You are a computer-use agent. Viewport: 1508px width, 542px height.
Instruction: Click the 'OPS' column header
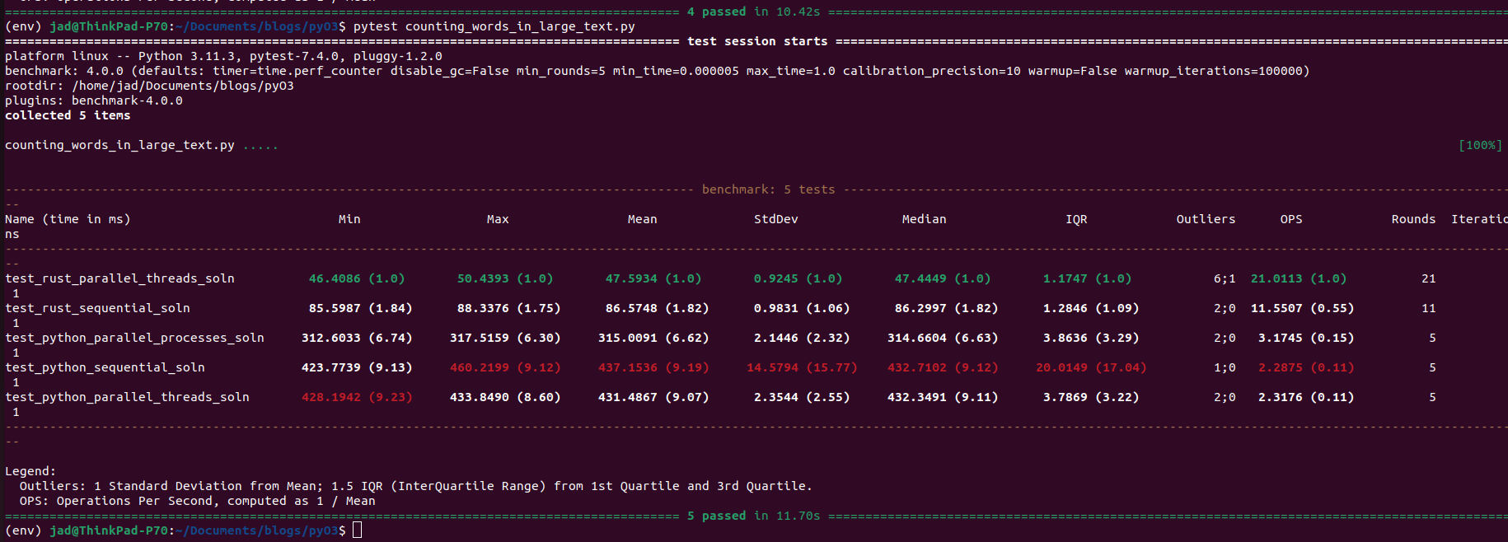[1291, 219]
